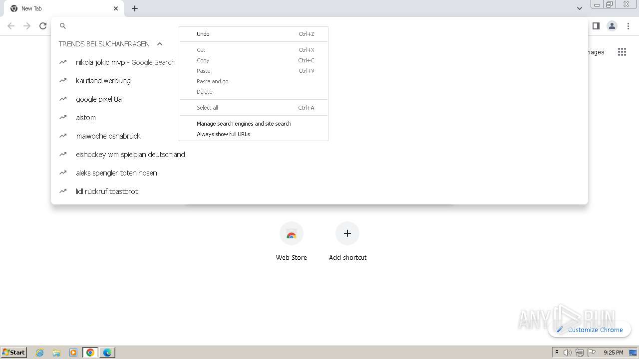Select suggestion maiwoche osnabrück
This screenshot has height=359, width=639.
pyautogui.click(x=319, y=136)
